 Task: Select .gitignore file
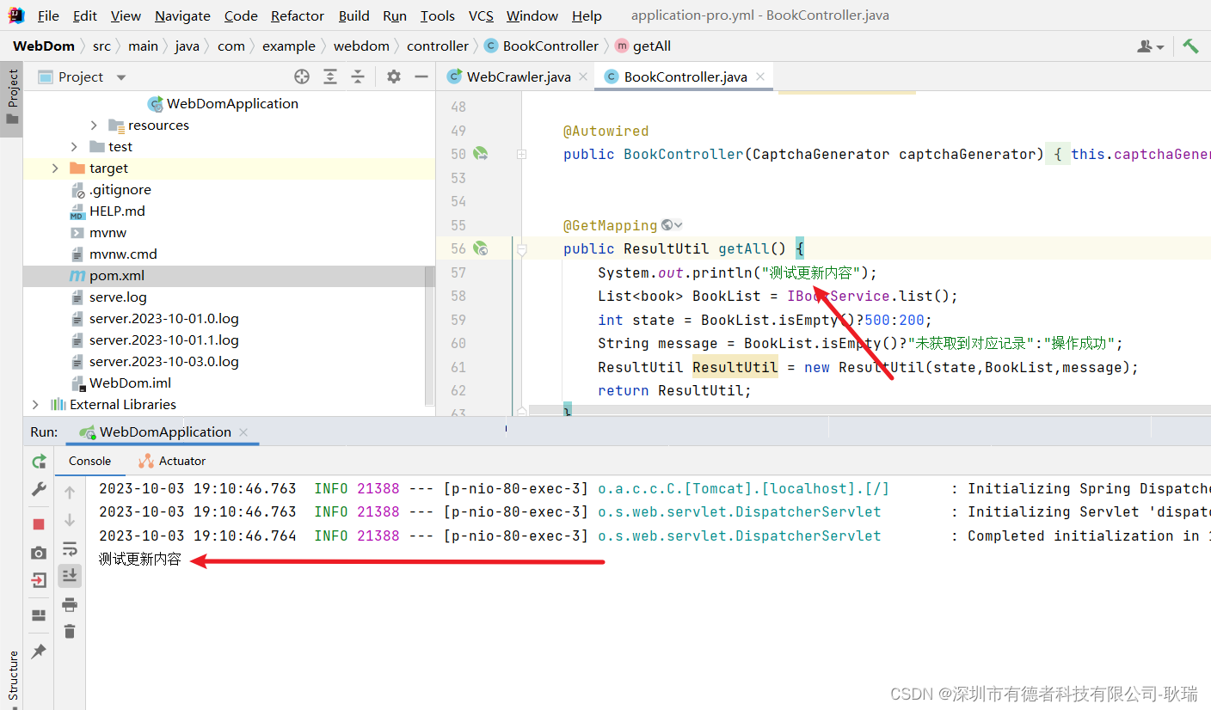pyautogui.click(x=120, y=189)
